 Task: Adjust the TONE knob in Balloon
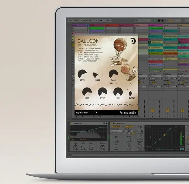[x=113, y=74]
